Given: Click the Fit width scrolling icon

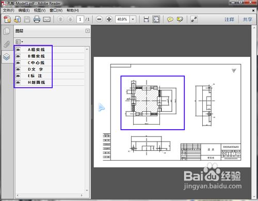Looking at the screenshot, I should [x=147, y=19].
